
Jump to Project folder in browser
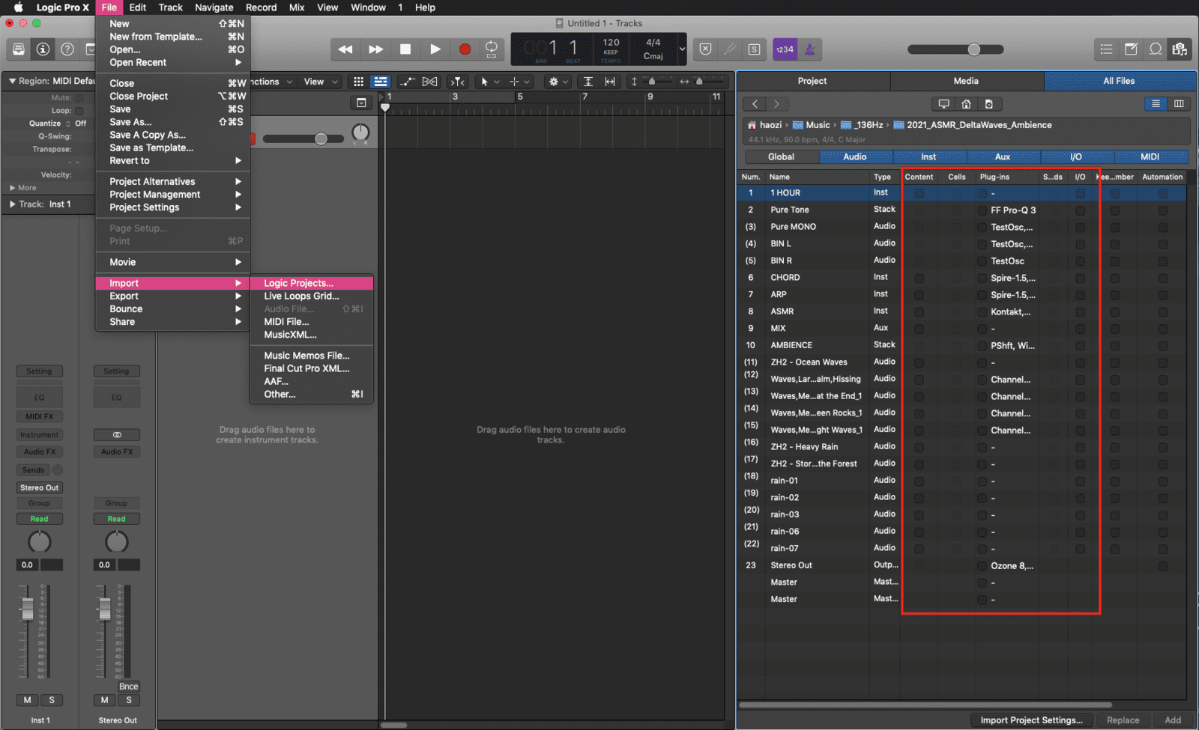(989, 104)
